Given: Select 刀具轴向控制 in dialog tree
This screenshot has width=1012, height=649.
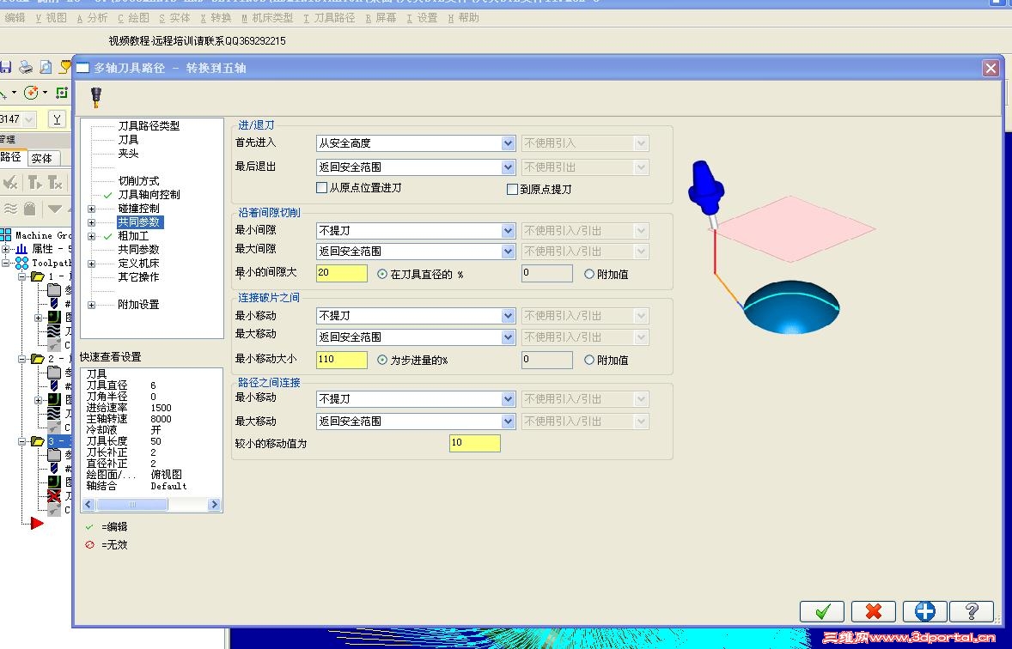Looking at the screenshot, I should tap(149, 195).
